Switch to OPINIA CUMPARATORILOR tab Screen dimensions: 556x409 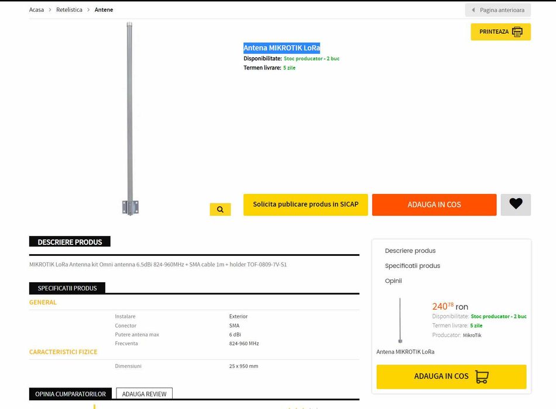coord(70,394)
